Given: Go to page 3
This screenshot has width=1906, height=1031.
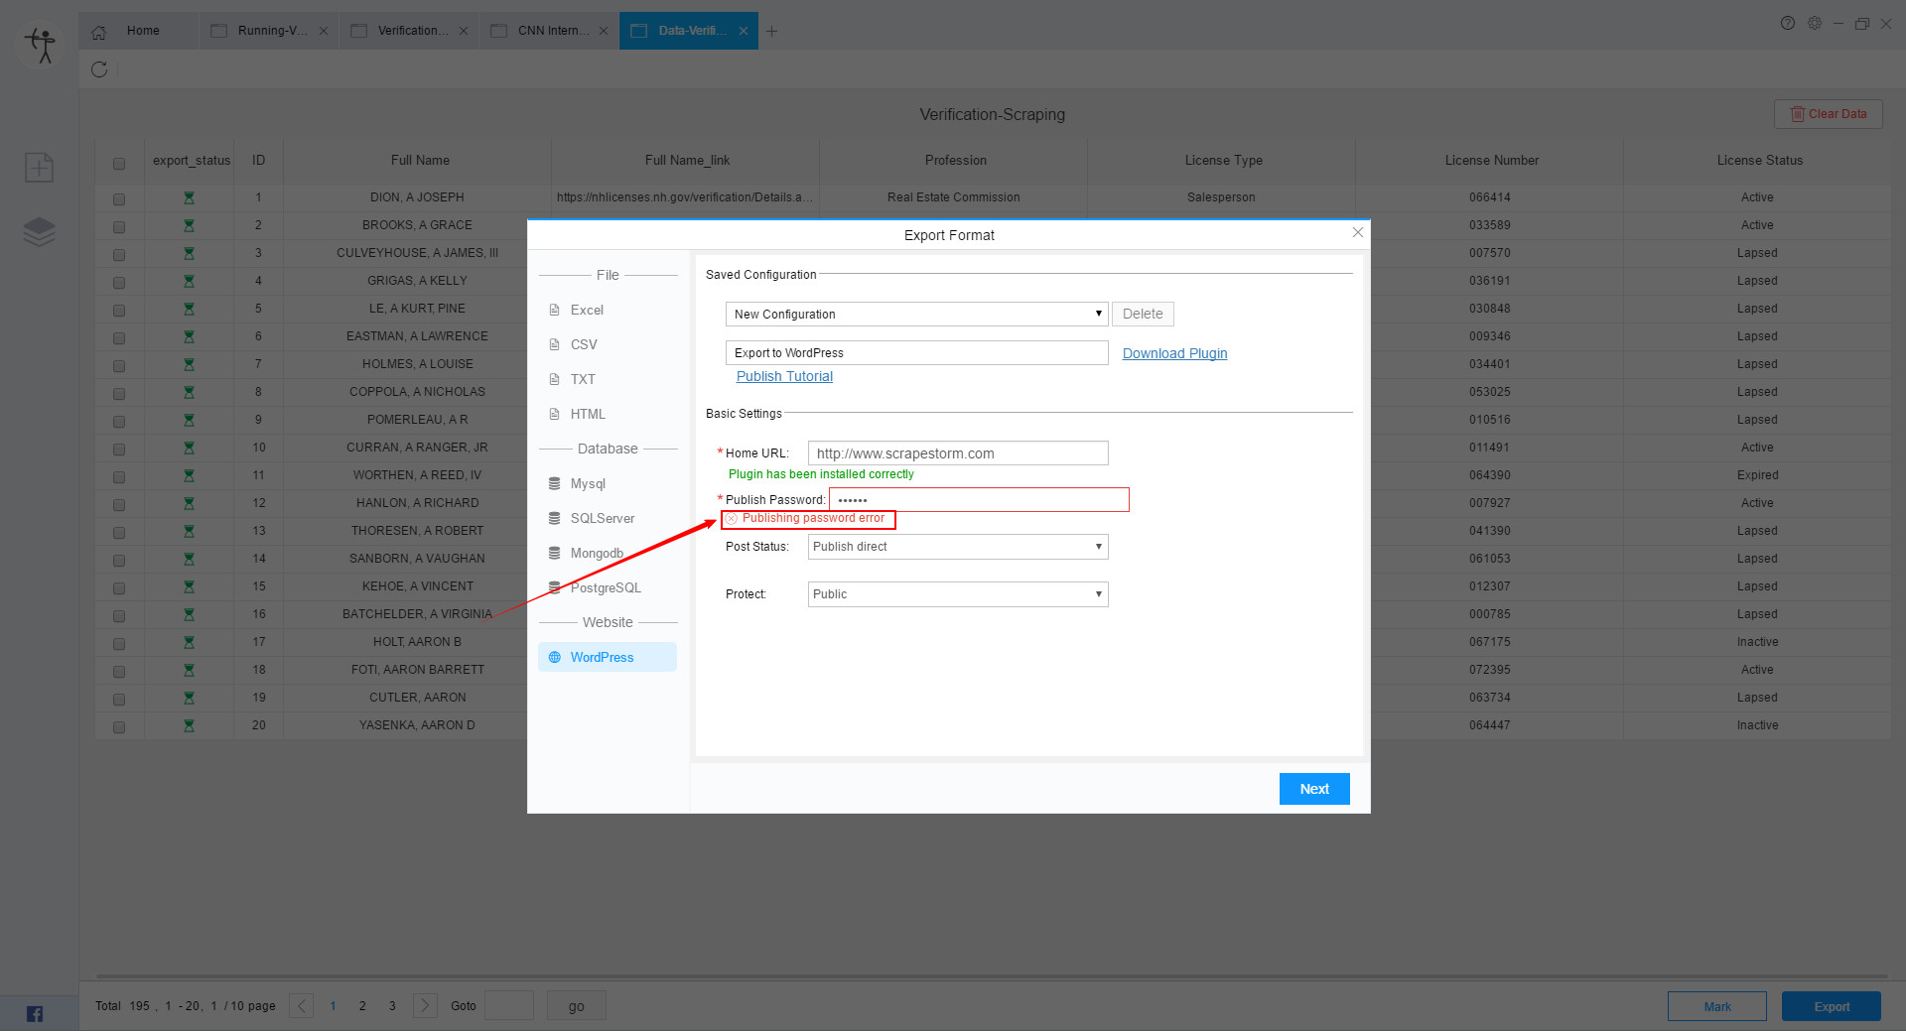Looking at the screenshot, I should click(392, 1006).
